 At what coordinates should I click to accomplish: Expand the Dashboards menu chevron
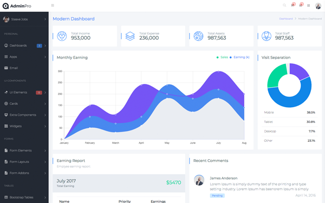pos(45,45)
